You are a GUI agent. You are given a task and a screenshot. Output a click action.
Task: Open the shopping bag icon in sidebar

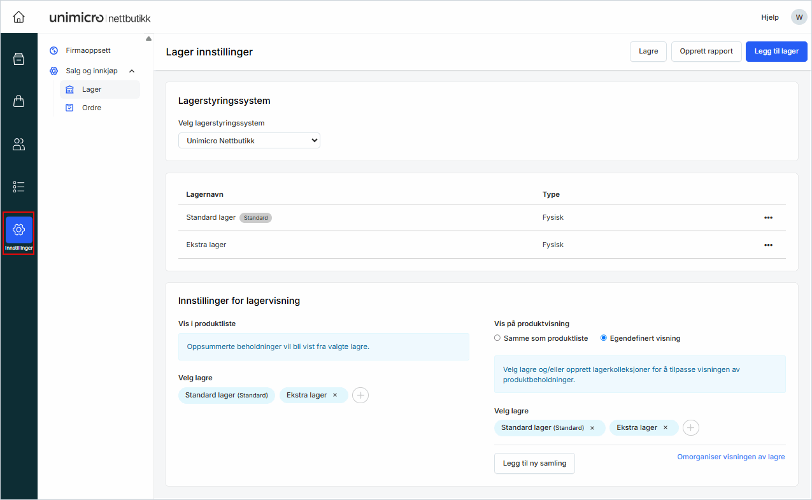tap(19, 101)
